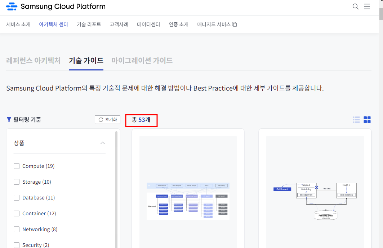
Task: Tick the Security (2) checkbox
Action: click(x=17, y=245)
